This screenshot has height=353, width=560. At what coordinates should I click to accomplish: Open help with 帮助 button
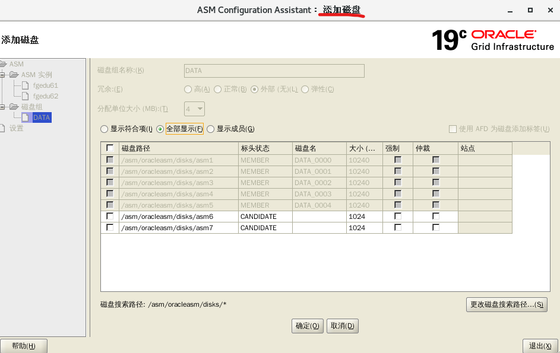[24, 346]
